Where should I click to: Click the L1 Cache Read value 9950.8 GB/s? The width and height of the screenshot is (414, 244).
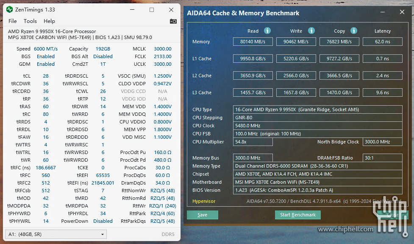[253, 59]
